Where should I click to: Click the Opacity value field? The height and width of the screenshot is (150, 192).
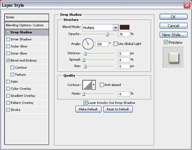pos(124,34)
